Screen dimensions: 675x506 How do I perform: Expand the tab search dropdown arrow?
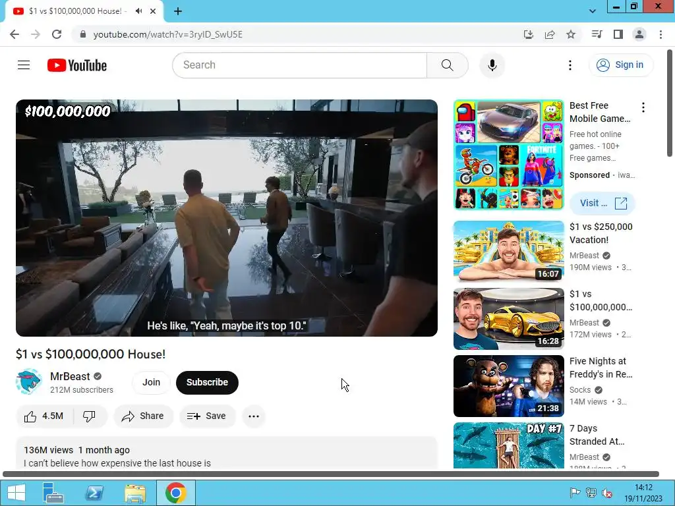pyautogui.click(x=593, y=11)
